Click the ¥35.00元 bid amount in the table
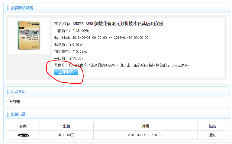The image size is (232, 144). coord(66,135)
